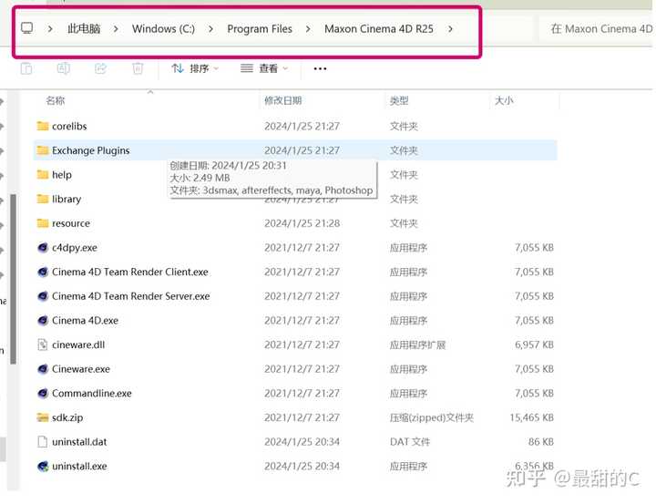Expand chevron after Windows (C:) breadcrumb
656x504 pixels.
click(210, 29)
